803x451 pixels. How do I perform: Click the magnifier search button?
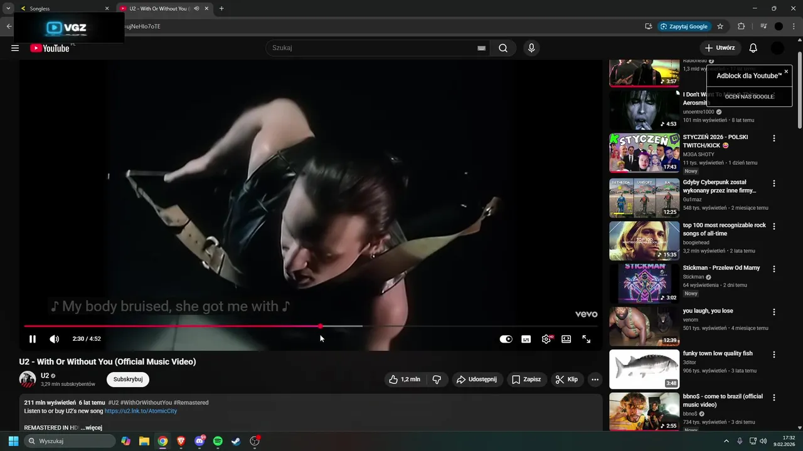click(x=503, y=48)
